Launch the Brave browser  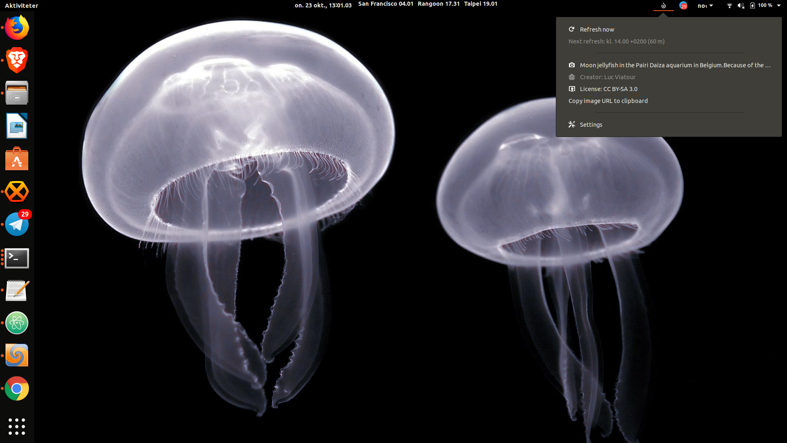coord(16,60)
